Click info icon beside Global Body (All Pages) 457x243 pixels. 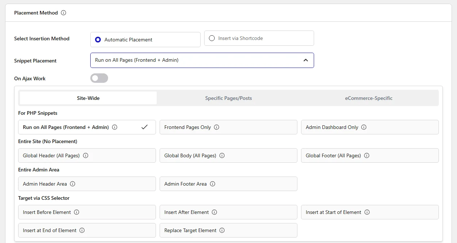tap(222, 155)
